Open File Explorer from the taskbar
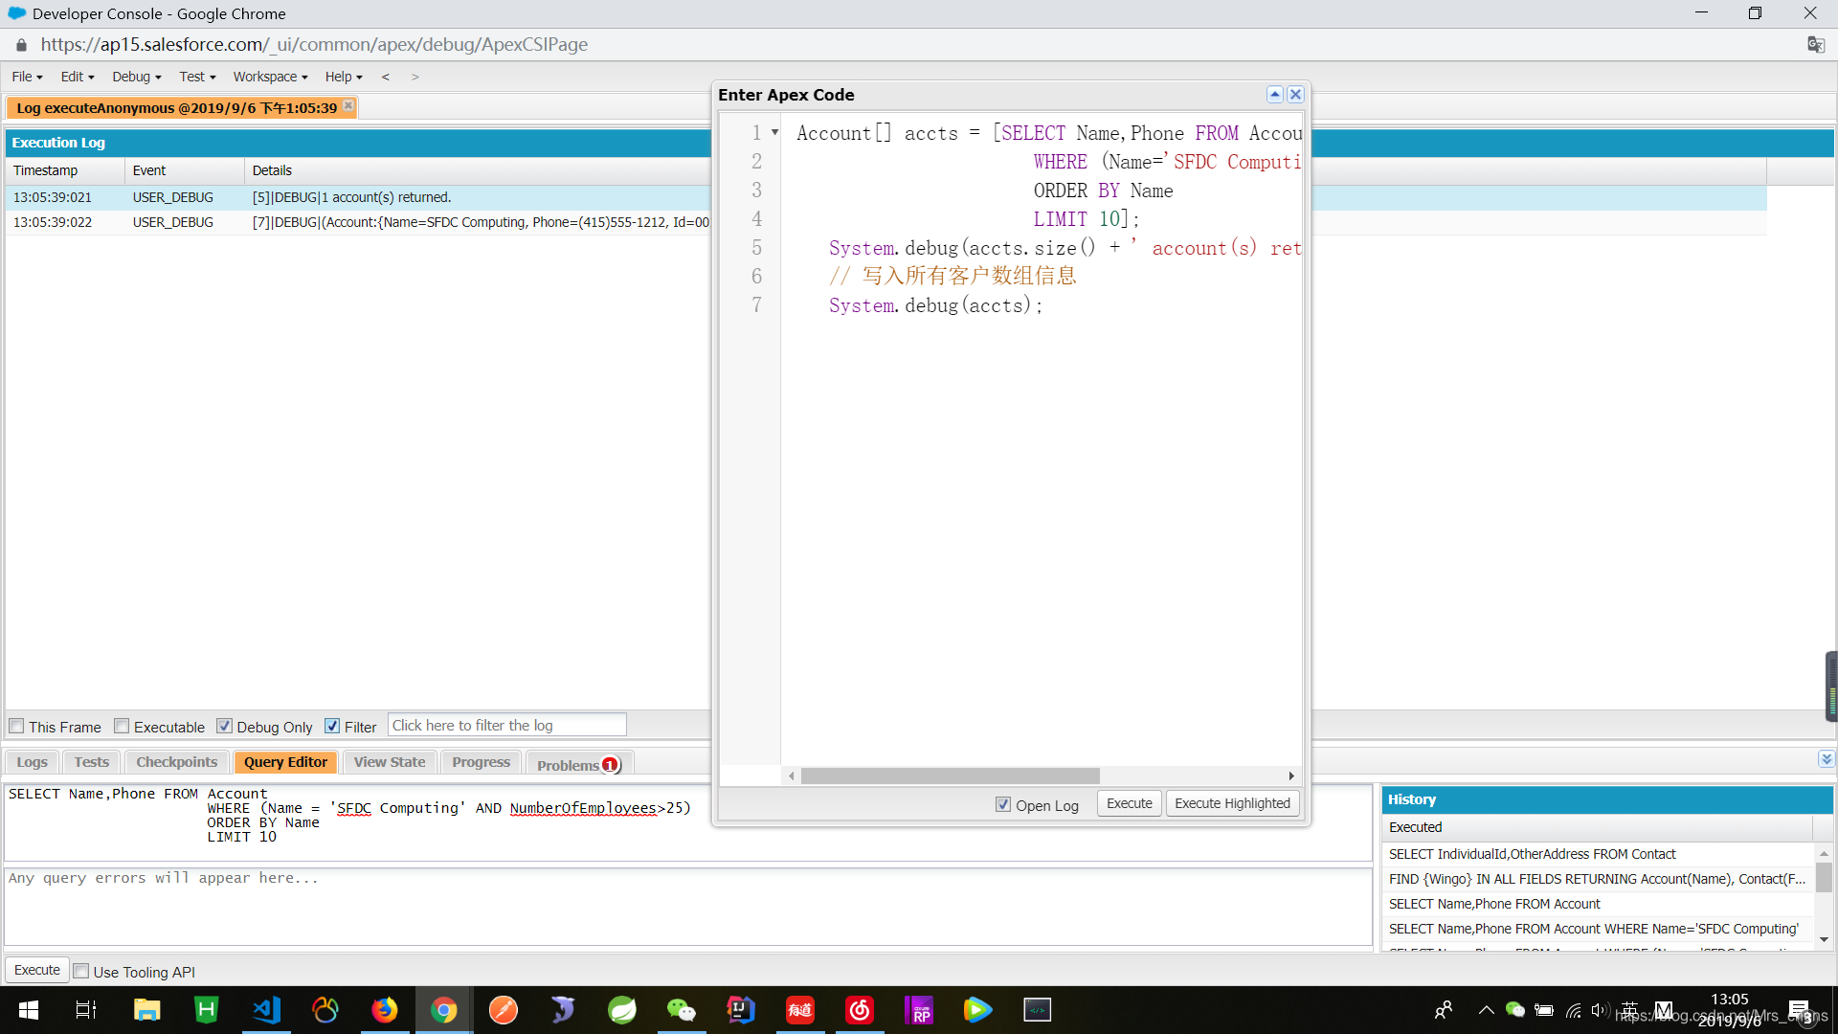Screen dimensions: 1838x1034 (x=146, y=1009)
